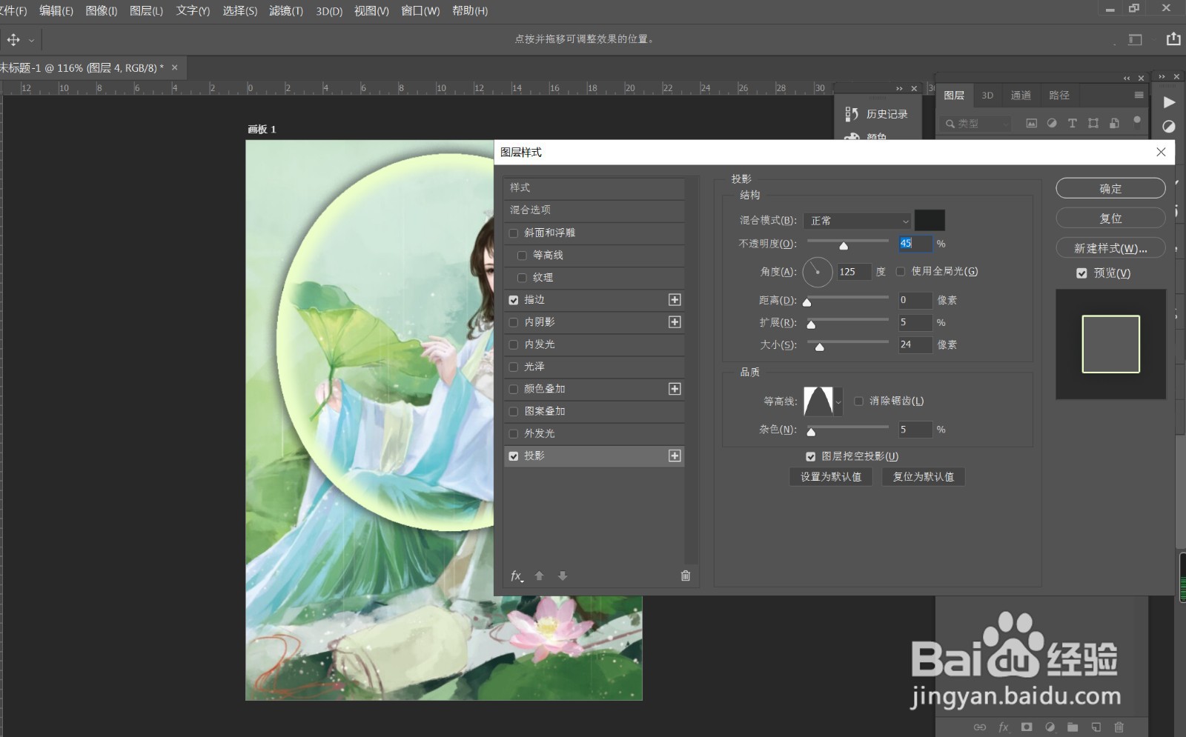
Task: Disable the 描边 effect checkbox
Action: (x=514, y=300)
